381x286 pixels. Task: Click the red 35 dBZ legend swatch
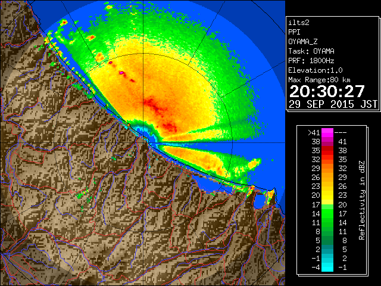coord(327,151)
